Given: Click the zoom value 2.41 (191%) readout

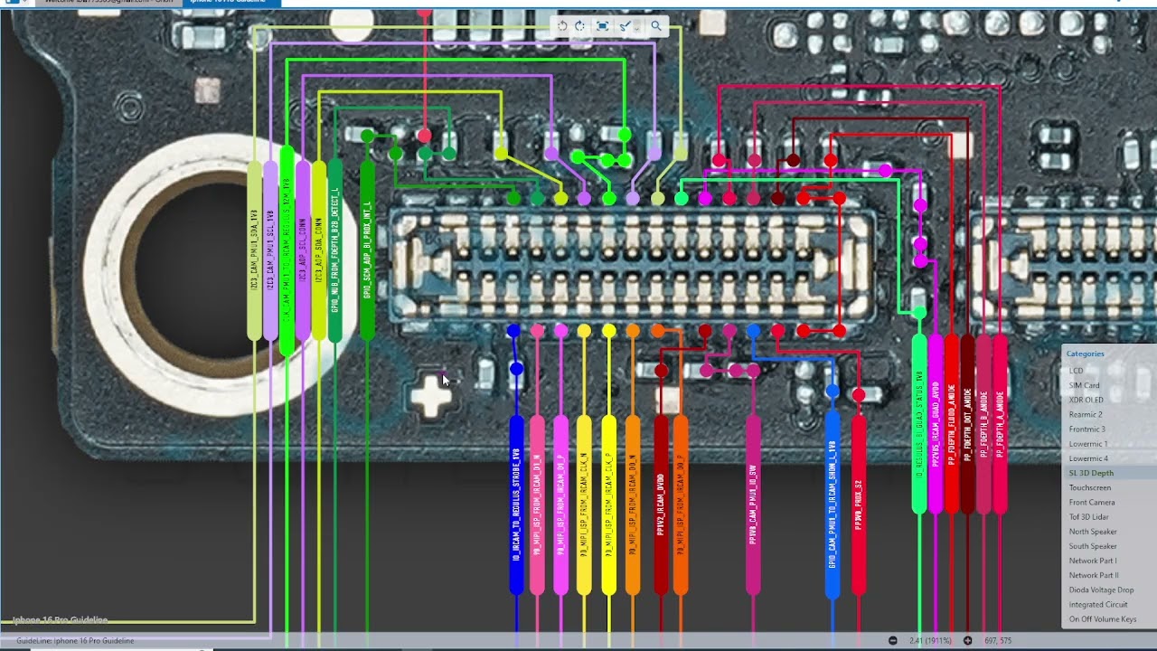Looking at the screenshot, I should [931, 640].
